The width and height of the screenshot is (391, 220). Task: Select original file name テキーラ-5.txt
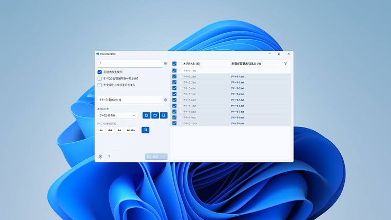[190, 94]
